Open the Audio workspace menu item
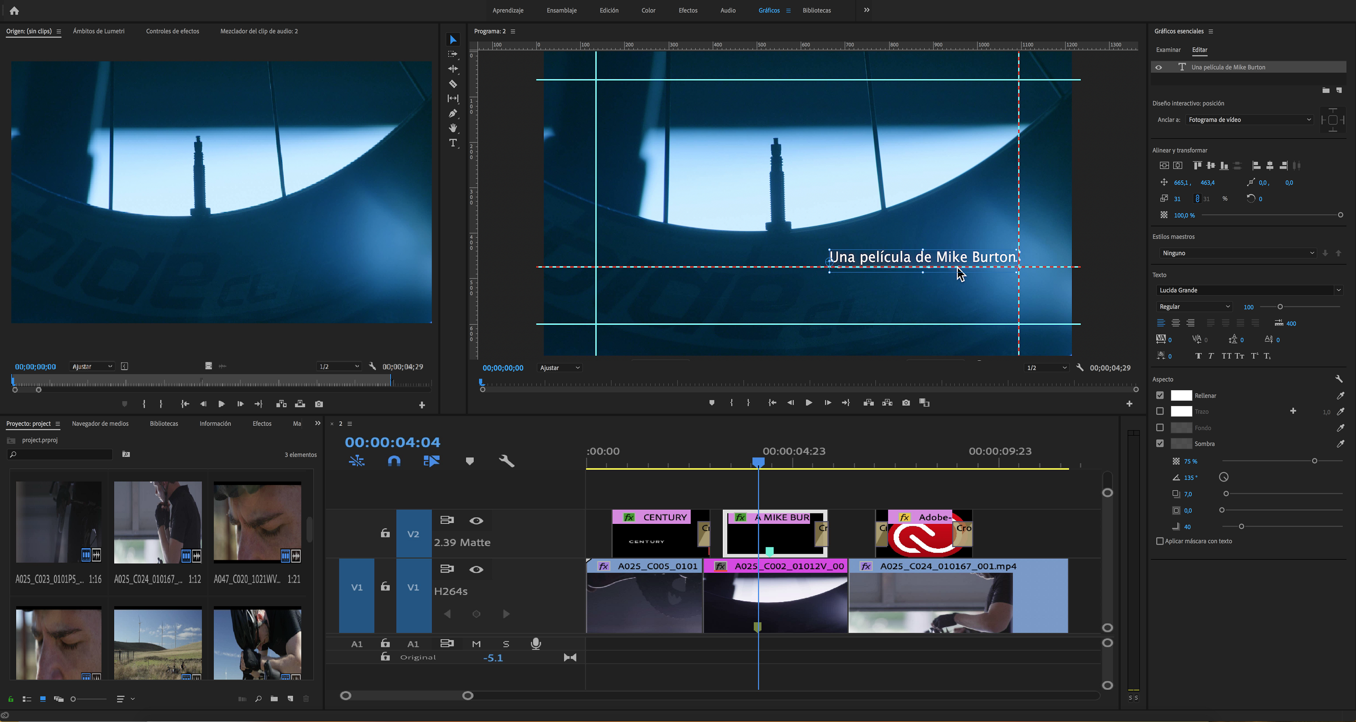 (x=728, y=10)
